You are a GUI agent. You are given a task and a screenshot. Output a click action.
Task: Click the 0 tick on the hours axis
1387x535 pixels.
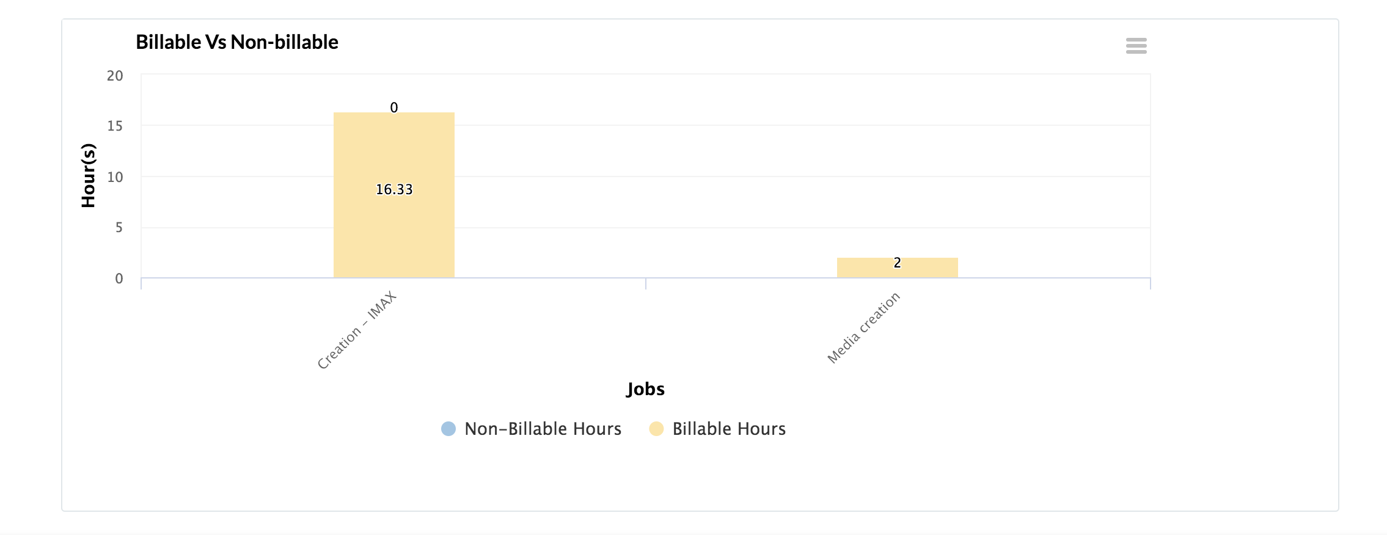pos(119,278)
